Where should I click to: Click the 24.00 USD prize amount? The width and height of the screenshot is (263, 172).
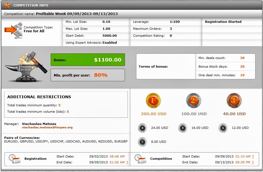pyautogui.click(x=159, y=128)
